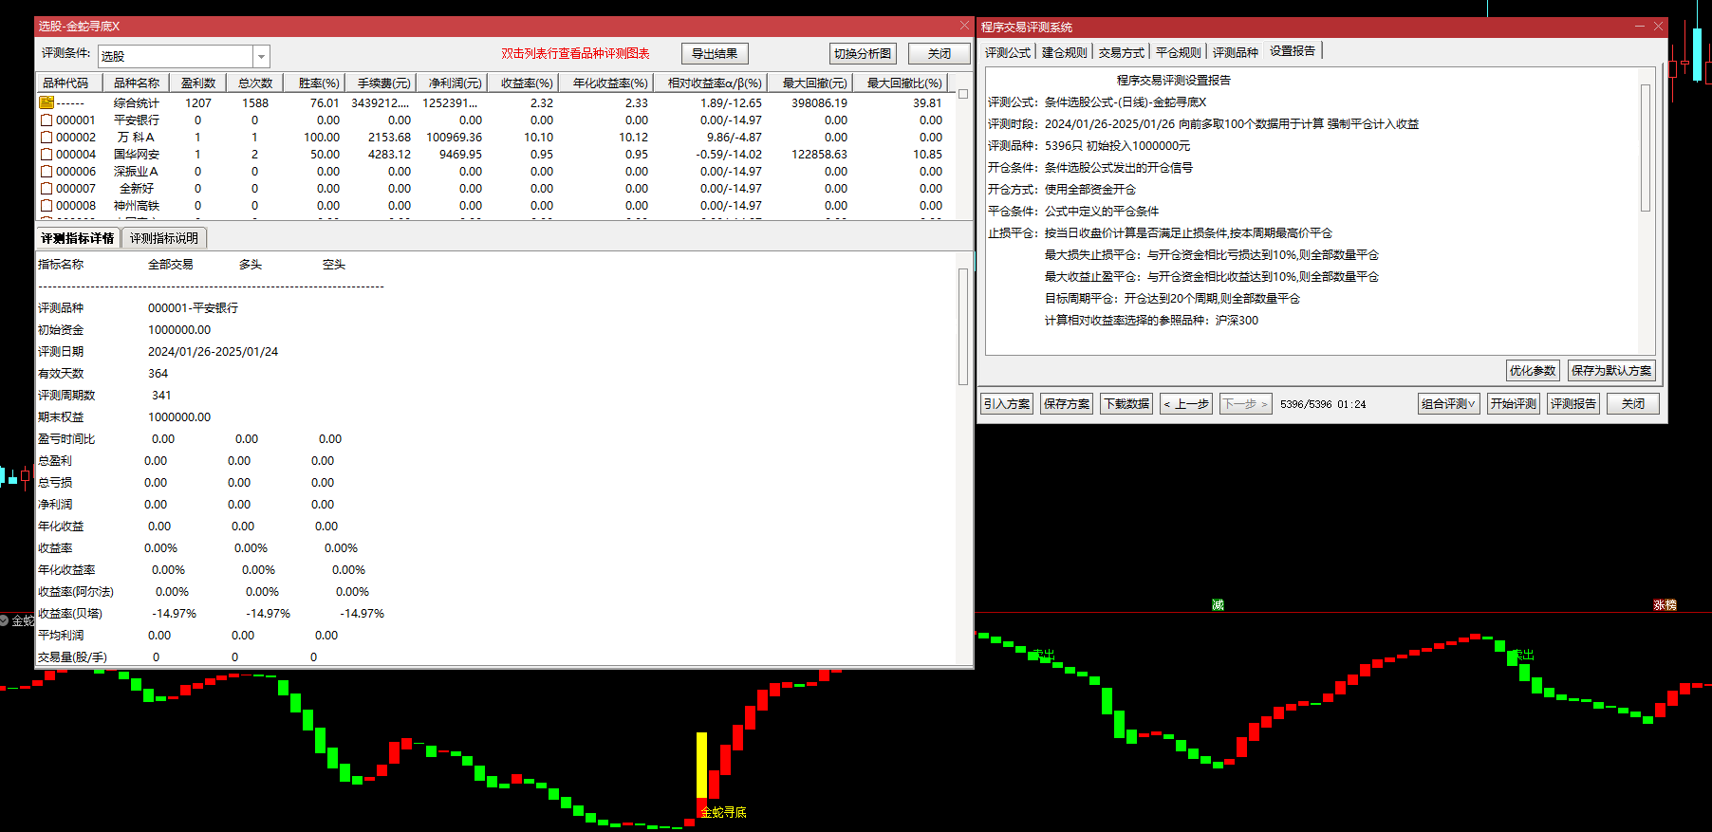Sort by 总次数 column header

(x=255, y=83)
